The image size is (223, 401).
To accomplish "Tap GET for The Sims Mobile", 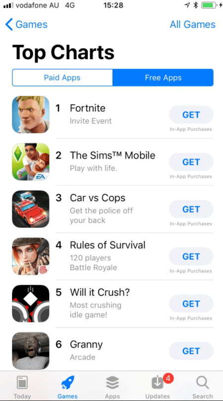I will (191, 162).
